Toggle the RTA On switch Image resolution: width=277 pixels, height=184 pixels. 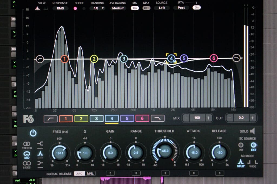(x=197, y=8)
